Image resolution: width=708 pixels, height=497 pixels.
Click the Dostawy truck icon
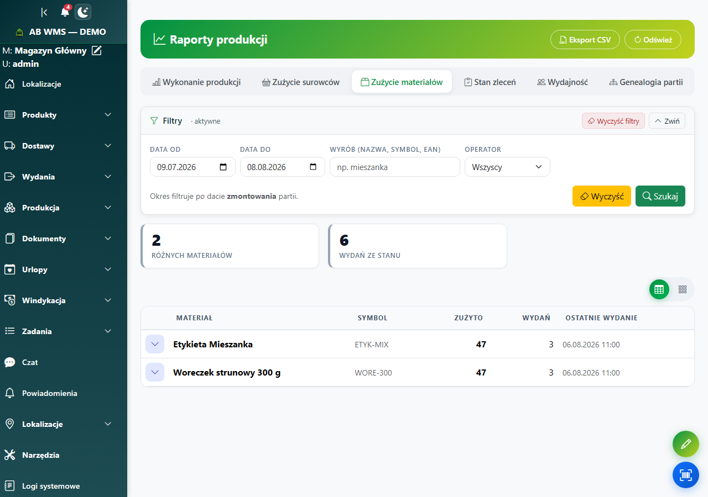[x=9, y=146]
